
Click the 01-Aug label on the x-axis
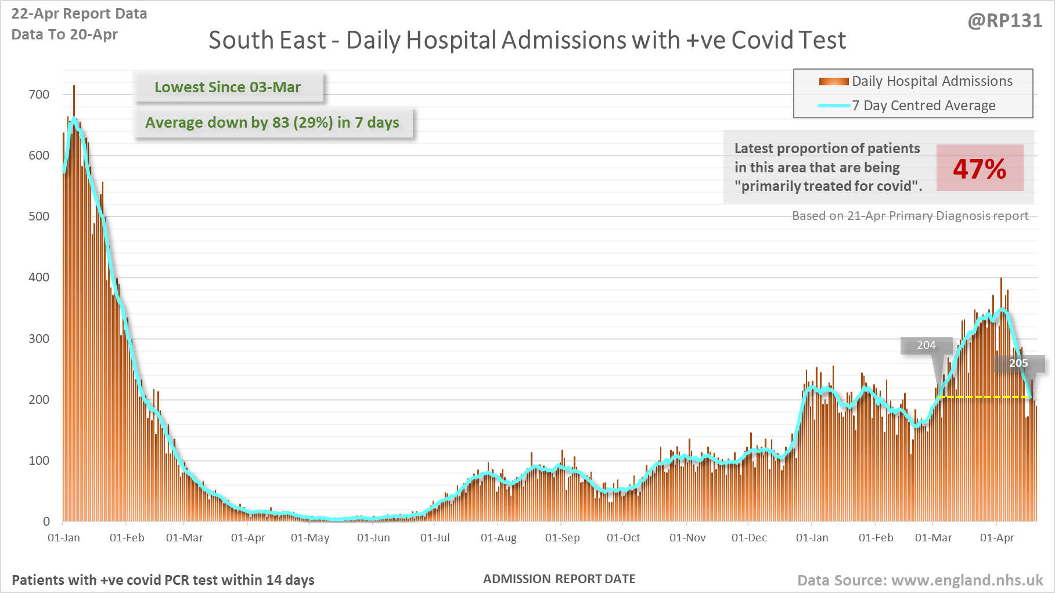[x=498, y=538]
